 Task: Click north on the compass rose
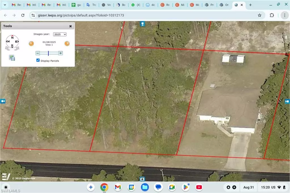click(x=12, y=37)
